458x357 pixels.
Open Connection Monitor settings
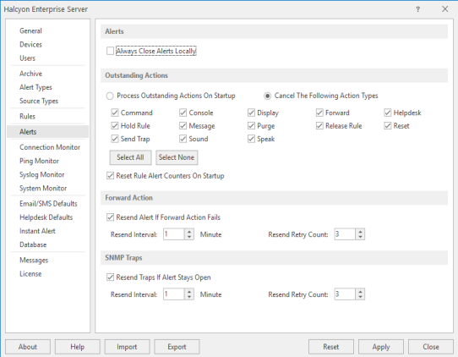pyautogui.click(x=50, y=147)
